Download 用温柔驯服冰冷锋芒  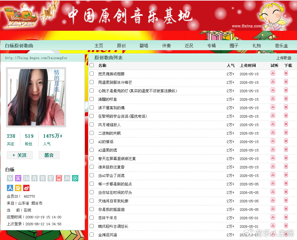286,82
